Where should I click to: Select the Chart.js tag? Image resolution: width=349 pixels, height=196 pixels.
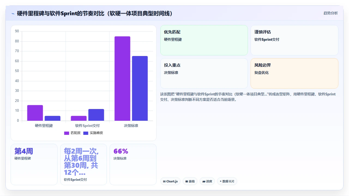(x=170, y=181)
